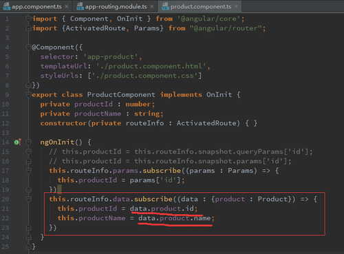Click the 'number' type on line 10
The width and height of the screenshot is (344, 254).
pos(138,104)
